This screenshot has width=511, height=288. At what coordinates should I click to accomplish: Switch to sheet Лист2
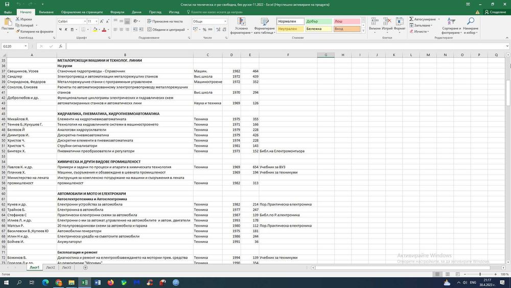pos(51,268)
